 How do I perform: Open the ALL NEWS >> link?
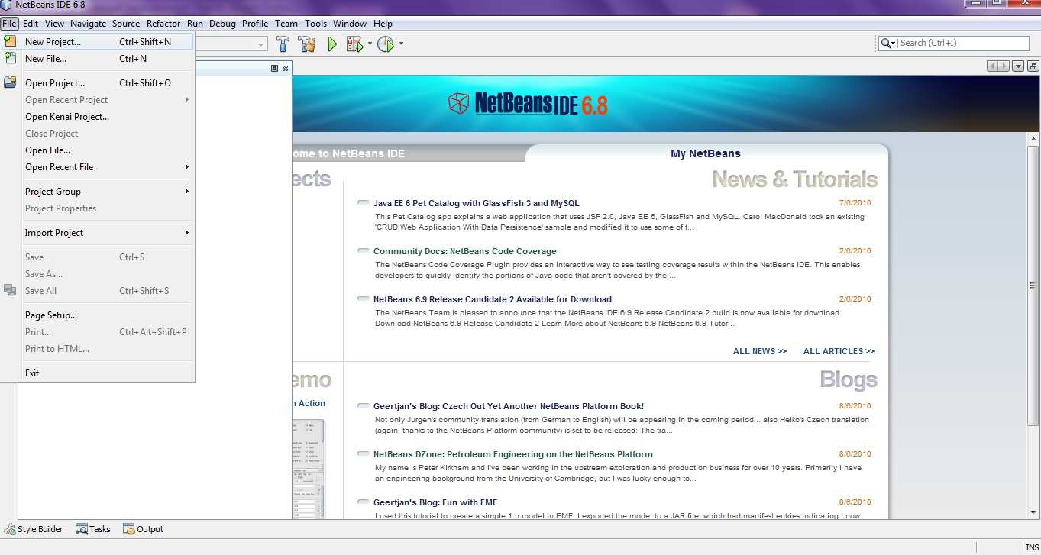[x=760, y=351]
